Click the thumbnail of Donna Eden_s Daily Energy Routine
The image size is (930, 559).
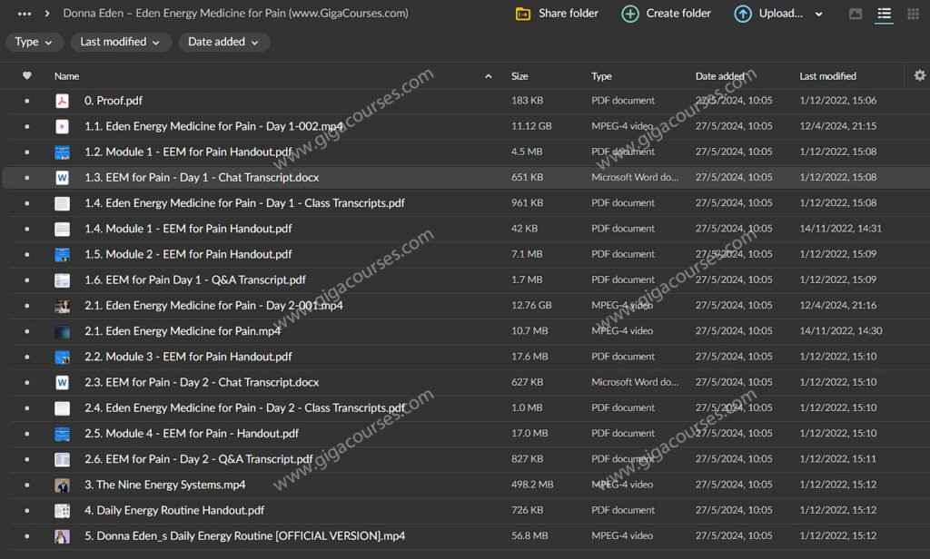coord(62,536)
